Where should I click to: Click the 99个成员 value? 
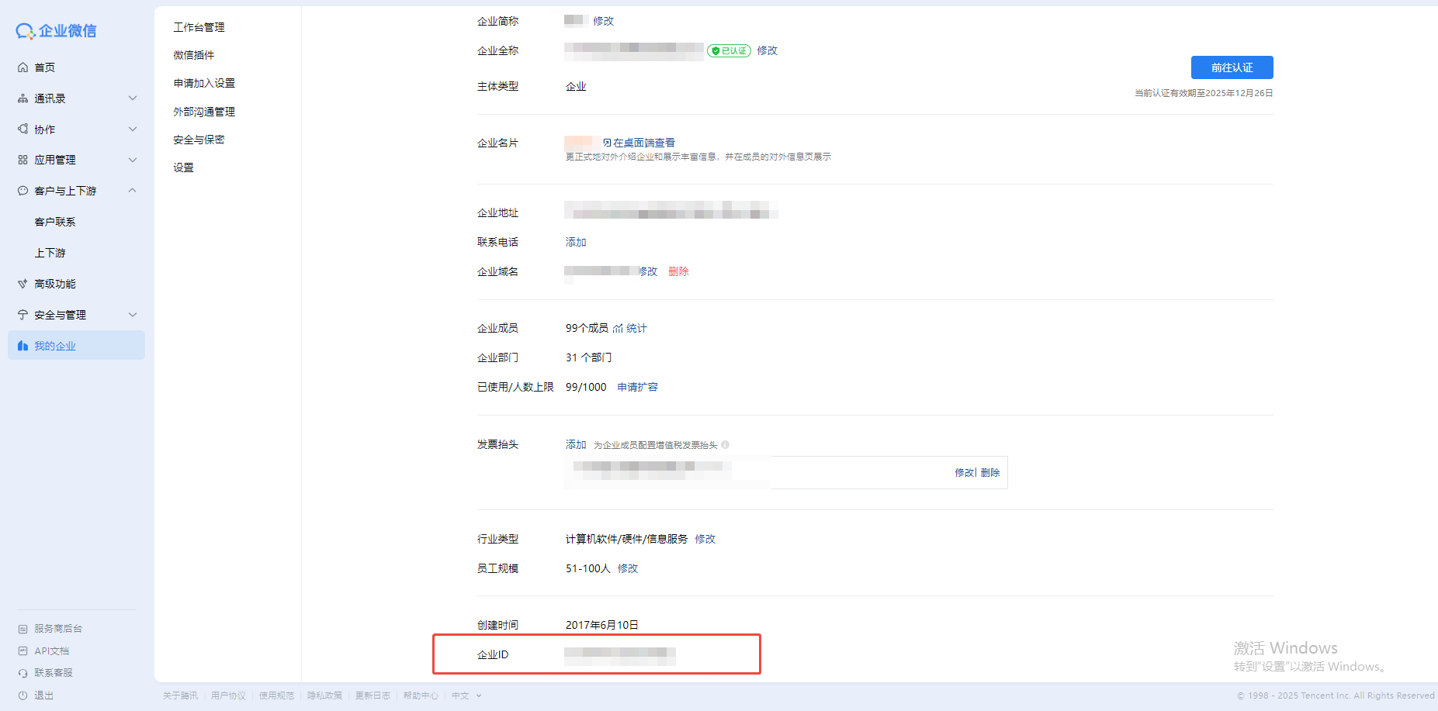coord(587,328)
